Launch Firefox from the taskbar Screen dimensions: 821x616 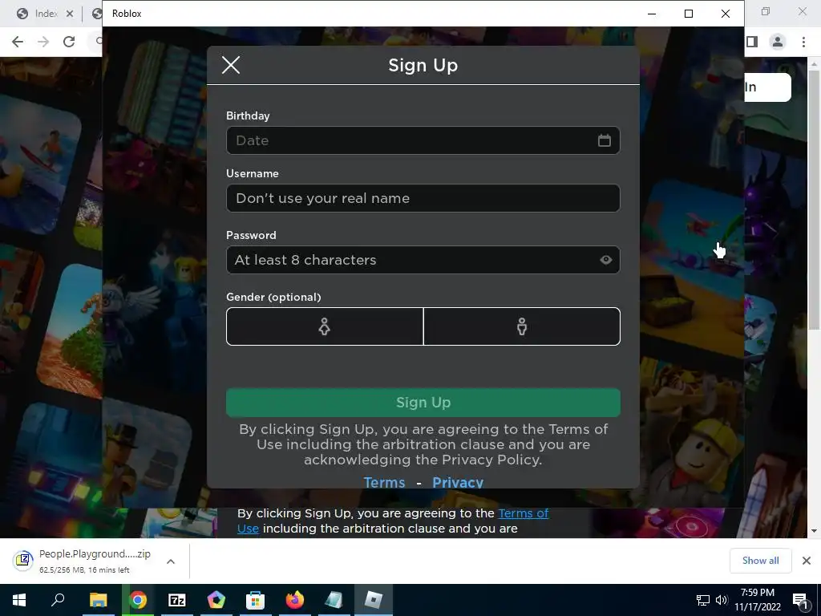(295, 600)
